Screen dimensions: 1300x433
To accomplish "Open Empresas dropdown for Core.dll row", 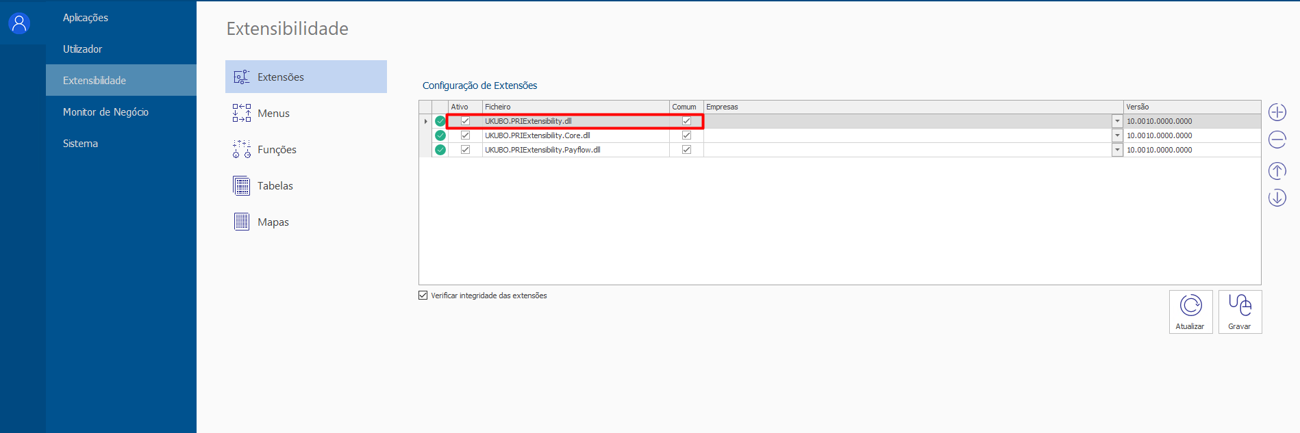I will pos(1117,135).
